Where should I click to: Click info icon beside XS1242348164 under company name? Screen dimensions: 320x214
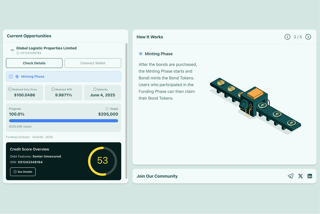[18, 53]
